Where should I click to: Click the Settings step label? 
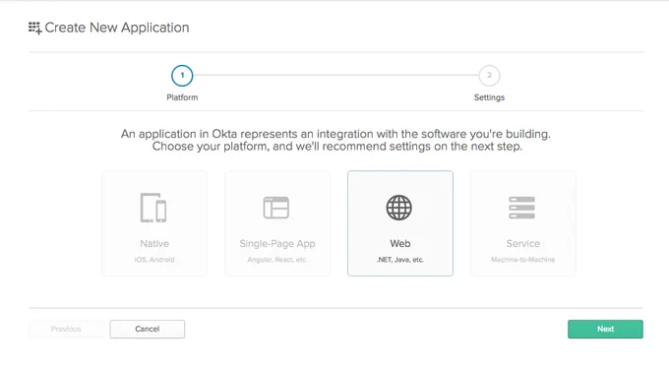[x=489, y=97]
